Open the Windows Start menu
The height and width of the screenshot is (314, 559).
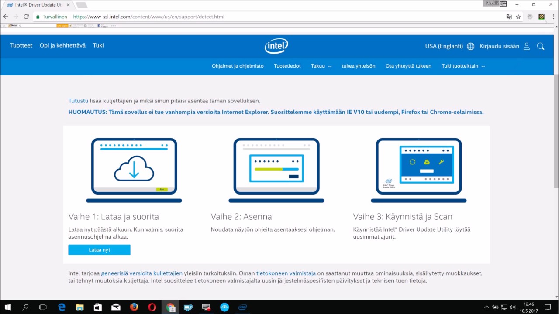pos(8,307)
